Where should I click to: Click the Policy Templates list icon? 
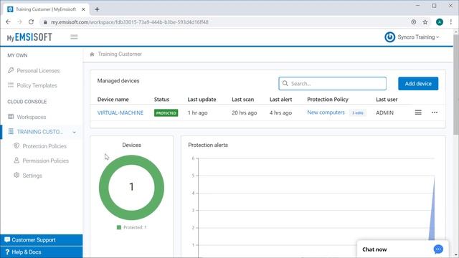[x=11, y=85]
